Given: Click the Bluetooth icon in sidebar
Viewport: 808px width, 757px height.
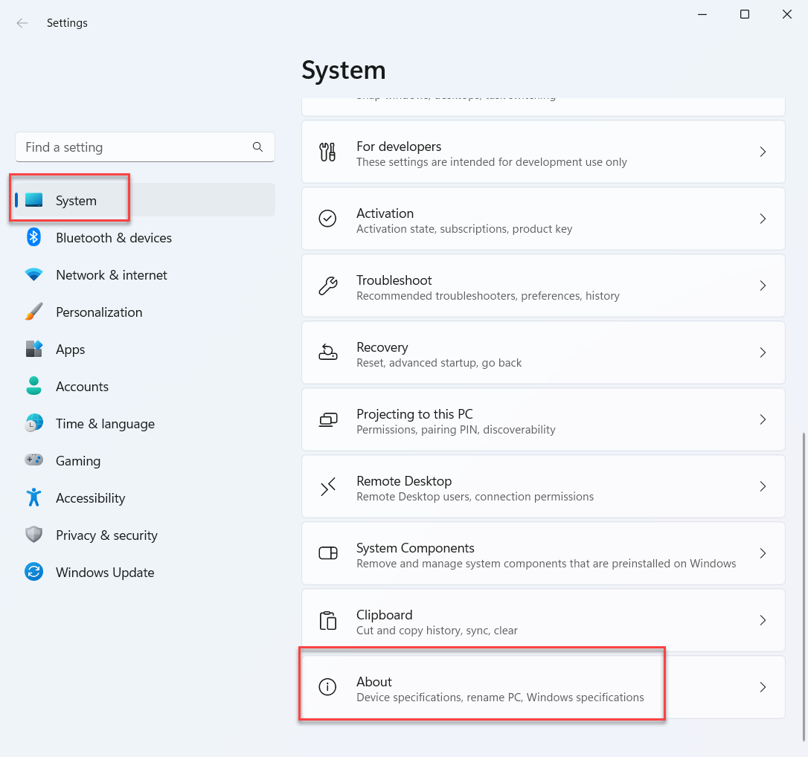Looking at the screenshot, I should [34, 237].
